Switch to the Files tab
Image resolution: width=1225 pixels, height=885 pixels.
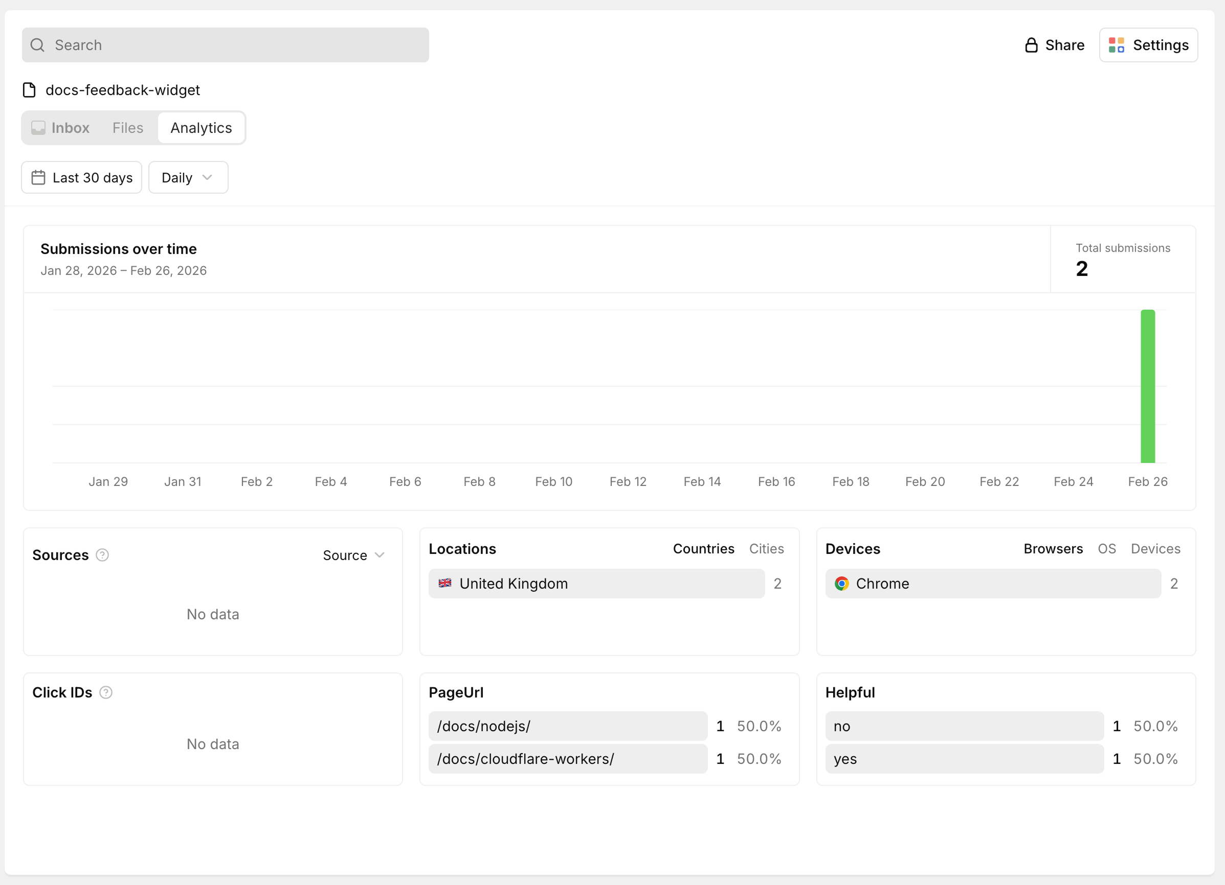click(127, 128)
